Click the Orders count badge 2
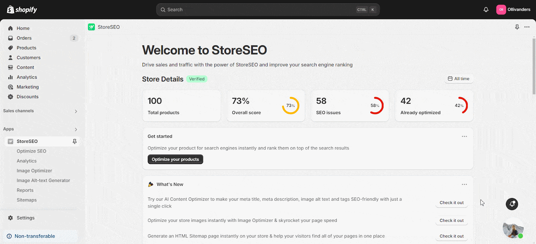This screenshot has height=244, width=536. pyautogui.click(x=74, y=38)
